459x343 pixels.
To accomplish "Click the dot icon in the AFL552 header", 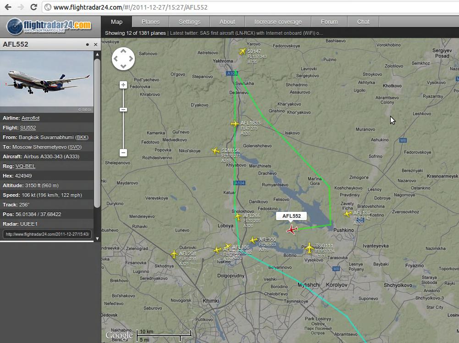I will tap(87, 44).
